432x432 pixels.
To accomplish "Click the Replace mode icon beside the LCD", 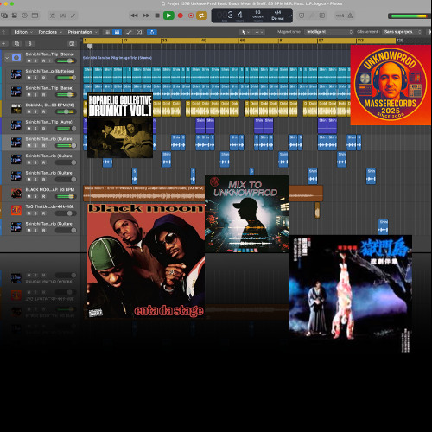I will [x=302, y=16].
